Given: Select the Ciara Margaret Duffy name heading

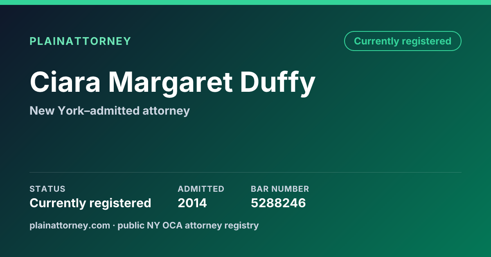Looking at the screenshot, I should 172,83.
